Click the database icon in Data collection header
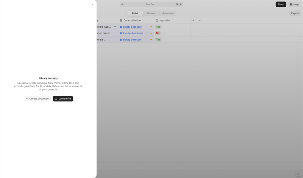The image size is (303, 178). (x=121, y=20)
